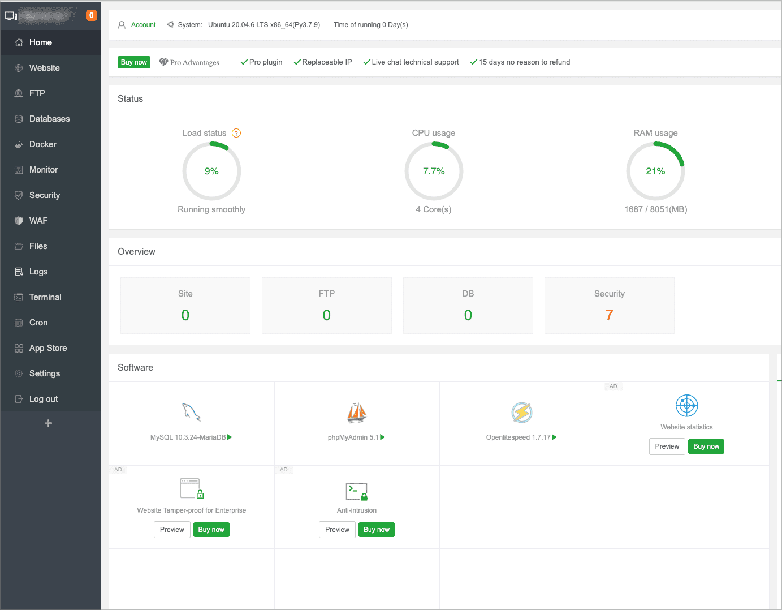Click the RAM usage circular gauge
782x610 pixels.
pos(655,171)
